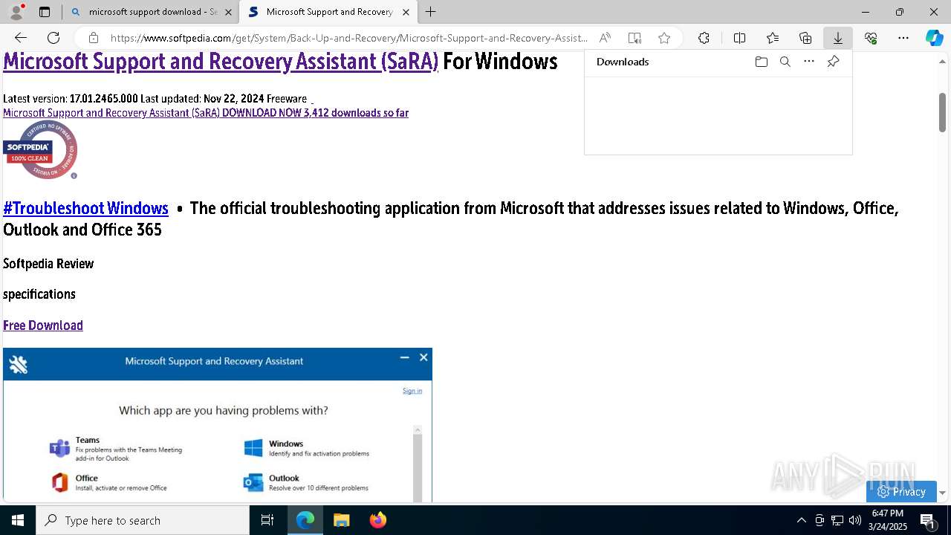Activate Read aloud icon

pyautogui.click(x=605, y=38)
